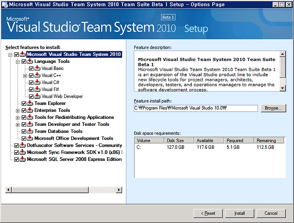The height and width of the screenshot is (223, 294).
Task: Select Team Database Tools in feature tree
Action: (58, 131)
